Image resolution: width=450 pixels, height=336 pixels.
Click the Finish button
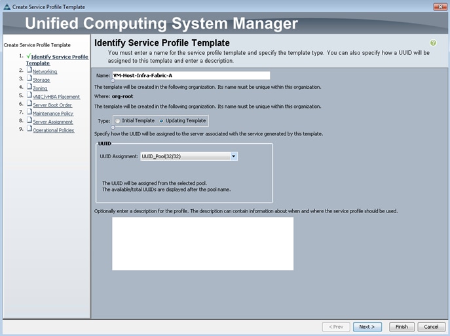pos(402,327)
